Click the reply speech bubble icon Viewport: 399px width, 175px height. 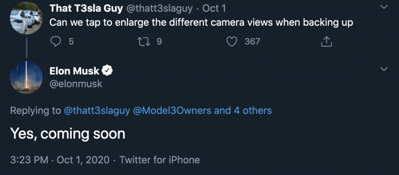[x=56, y=41]
